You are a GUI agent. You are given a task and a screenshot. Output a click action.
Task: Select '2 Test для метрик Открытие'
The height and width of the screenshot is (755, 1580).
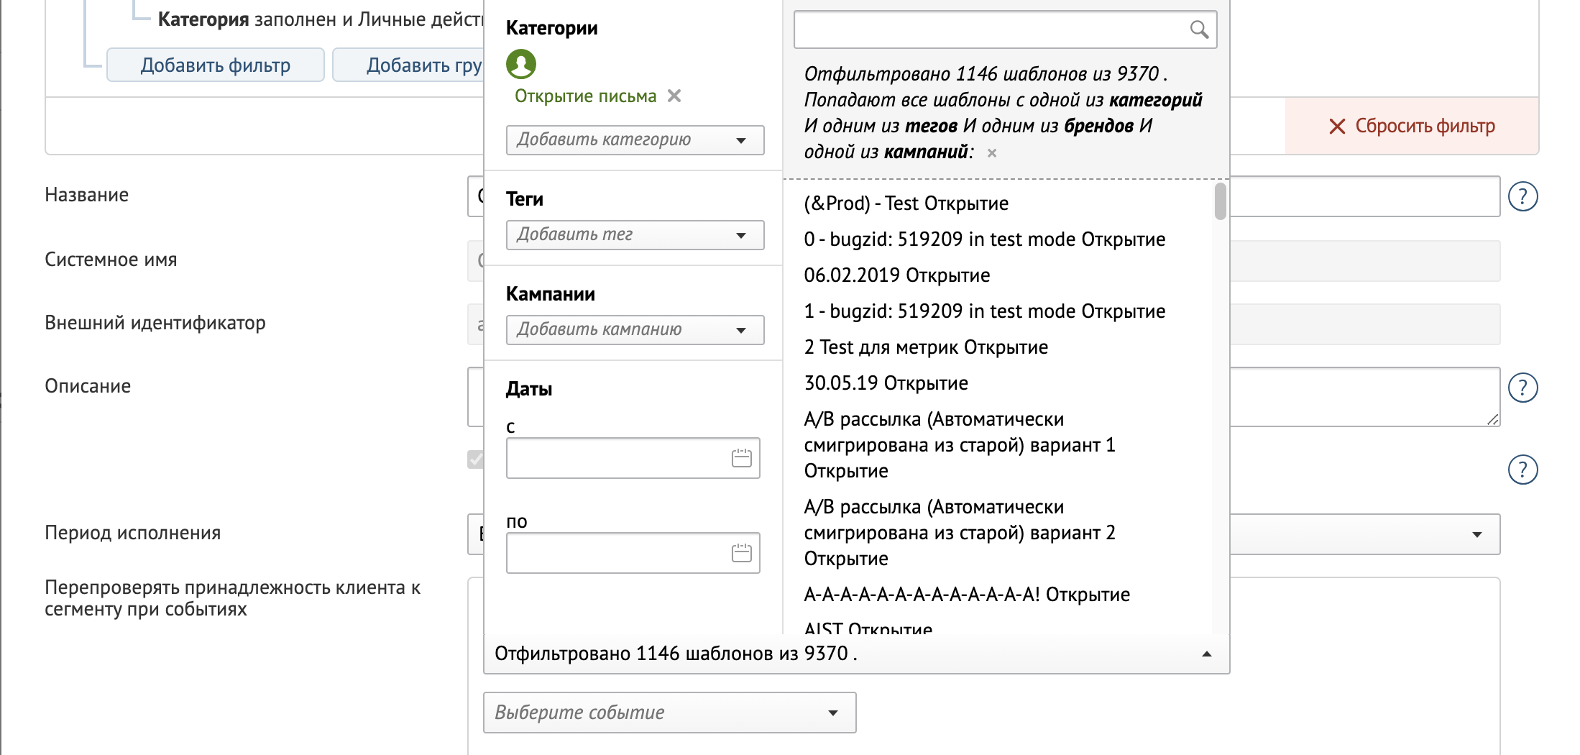click(x=926, y=347)
